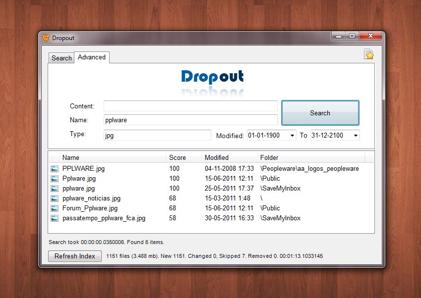Select image icon of passatempo_pplware_fca.jpg
Image resolution: width=421 pixels, height=298 pixels.
tap(55, 218)
